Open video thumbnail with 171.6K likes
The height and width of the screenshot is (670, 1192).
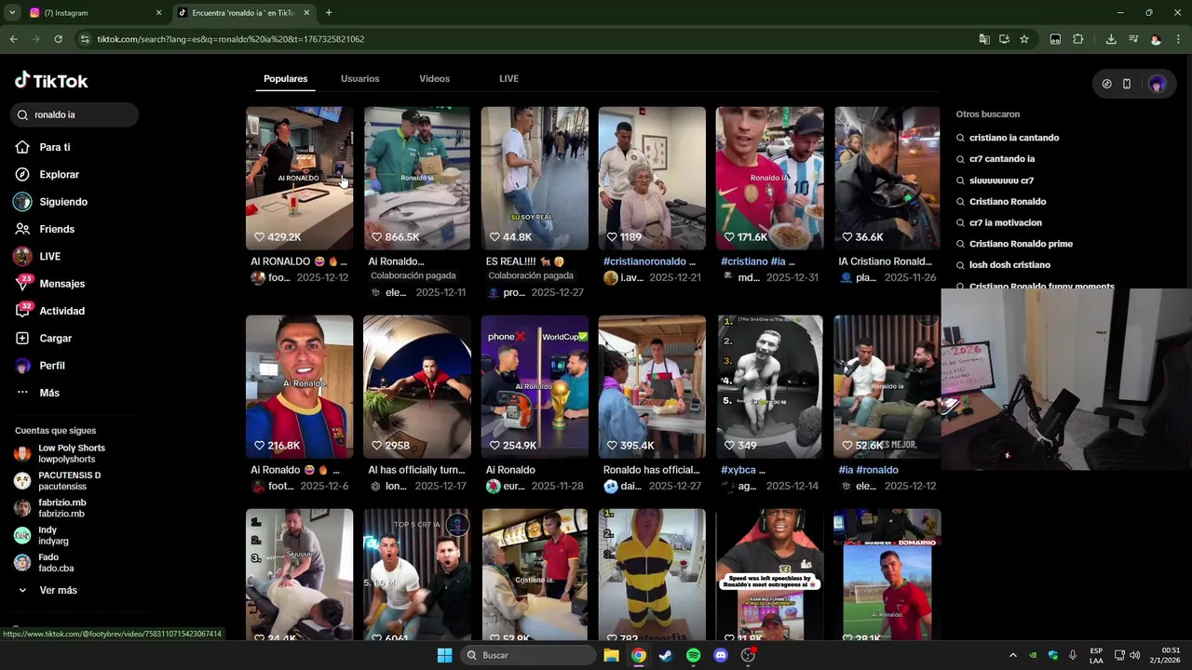(x=769, y=178)
